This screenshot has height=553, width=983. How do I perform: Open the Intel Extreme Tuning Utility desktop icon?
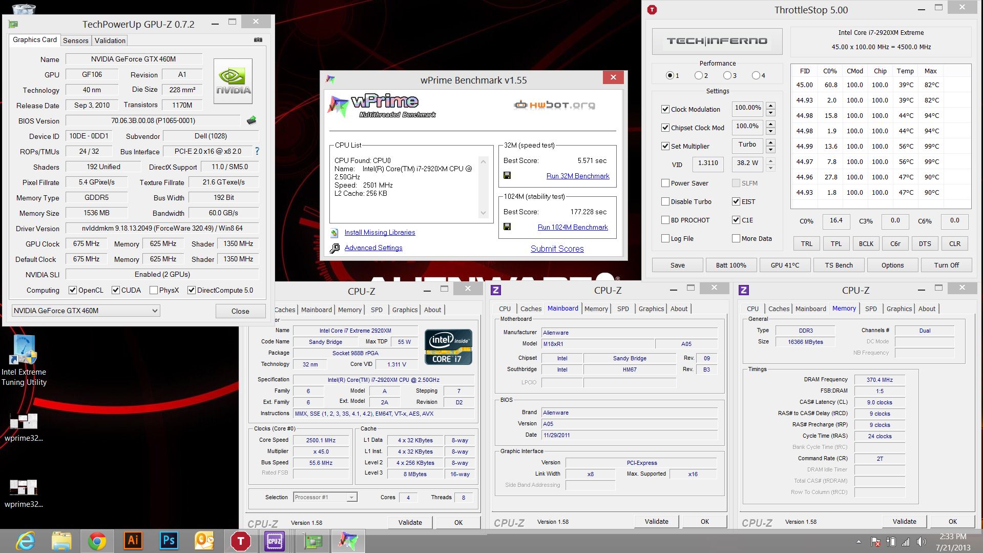(24, 360)
